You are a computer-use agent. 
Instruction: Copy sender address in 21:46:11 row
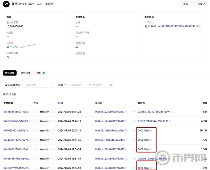pos(126,121)
